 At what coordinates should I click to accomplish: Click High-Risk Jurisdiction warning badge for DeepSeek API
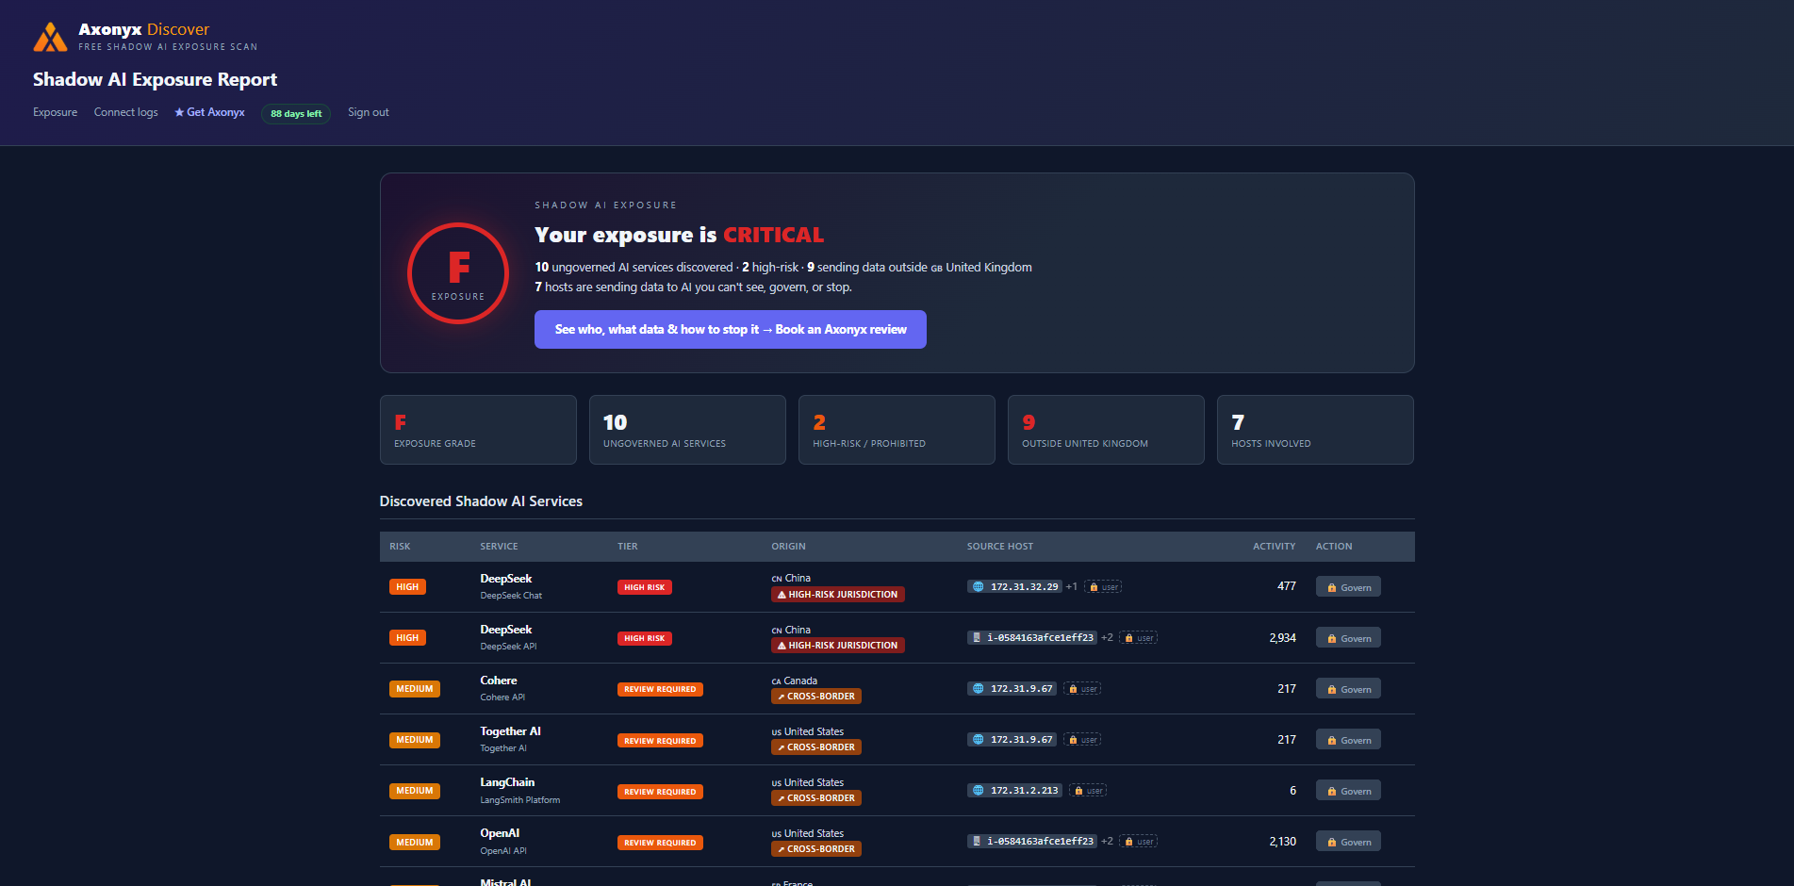[x=838, y=645]
